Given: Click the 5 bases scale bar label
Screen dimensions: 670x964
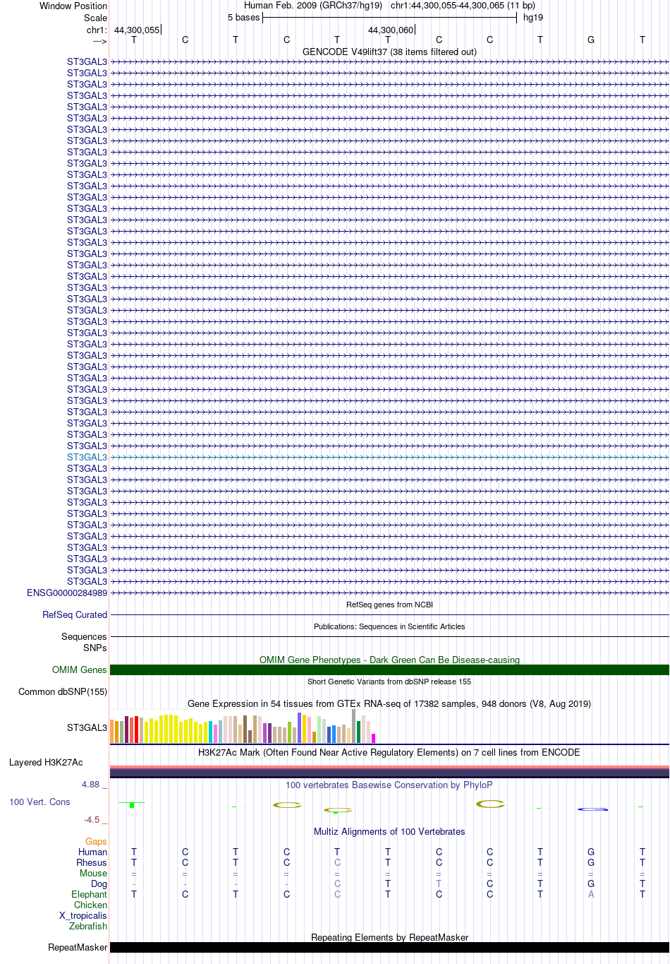Looking at the screenshot, I should coord(243,18).
